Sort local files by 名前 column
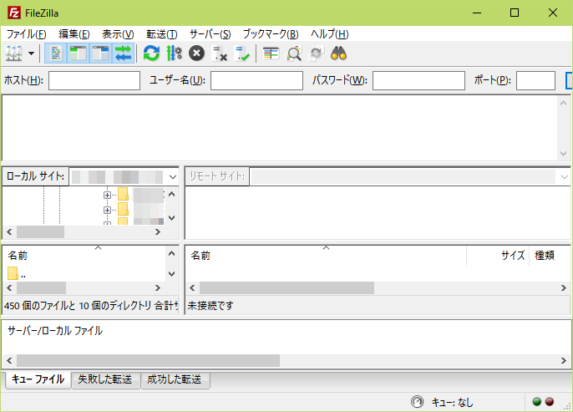 point(84,256)
